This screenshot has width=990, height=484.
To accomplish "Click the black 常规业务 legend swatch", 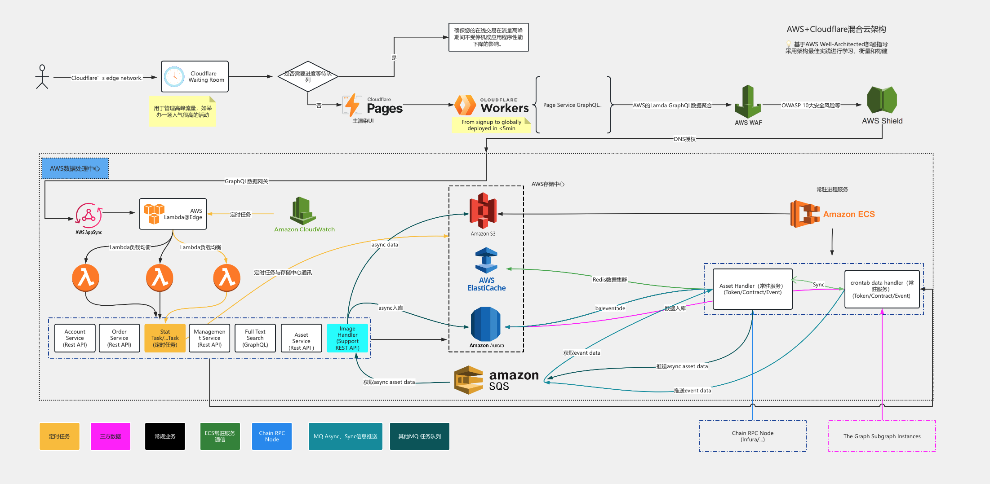I will tap(165, 436).
